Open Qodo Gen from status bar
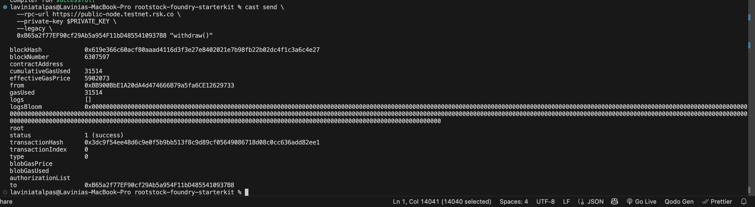The height and width of the screenshot is (207, 755). (x=679, y=201)
